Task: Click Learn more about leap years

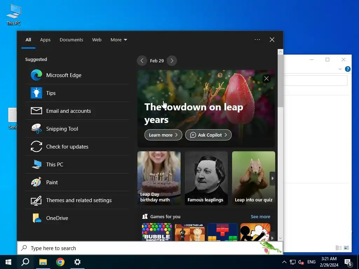Action: click(x=163, y=135)
